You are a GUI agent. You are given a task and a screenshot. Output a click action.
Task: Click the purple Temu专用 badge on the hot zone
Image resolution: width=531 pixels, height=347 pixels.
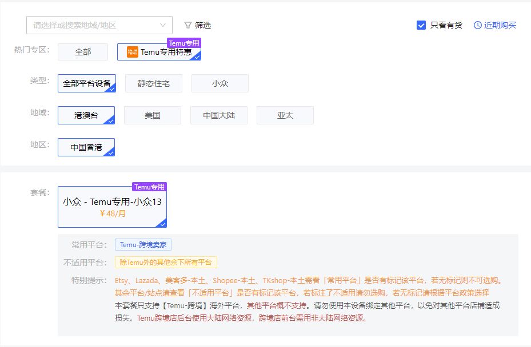[x=184, y=43]
